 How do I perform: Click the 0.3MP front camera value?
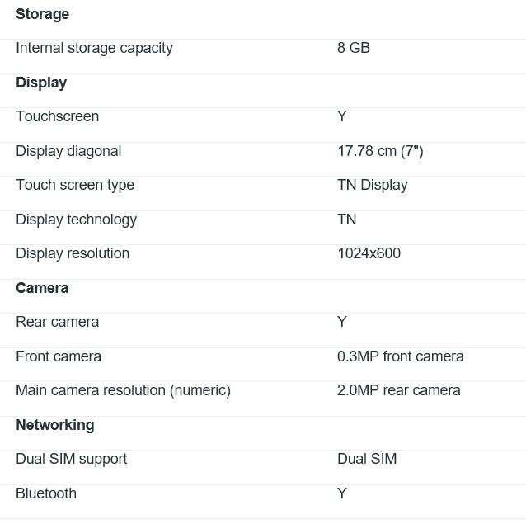coord(401,356)
